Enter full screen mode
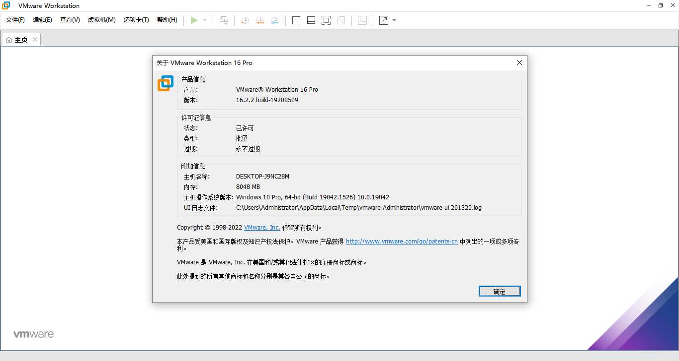679x361 pixels. click(326, 20)
